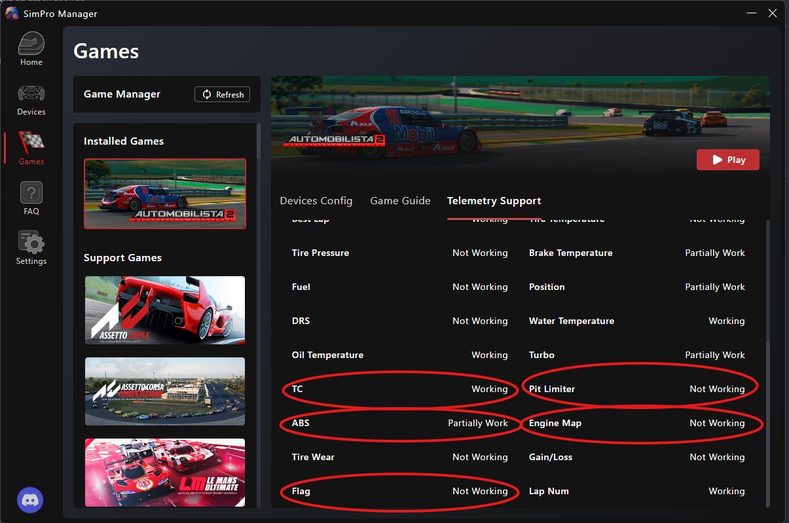Image resolution: width=789 pixels, height=523 pixels.
Task: Launch the game with Play button
Action: [728, 160]
